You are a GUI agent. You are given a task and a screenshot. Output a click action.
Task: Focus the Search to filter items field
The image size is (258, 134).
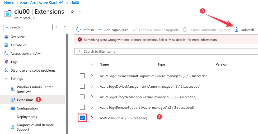tap(166, 51)
